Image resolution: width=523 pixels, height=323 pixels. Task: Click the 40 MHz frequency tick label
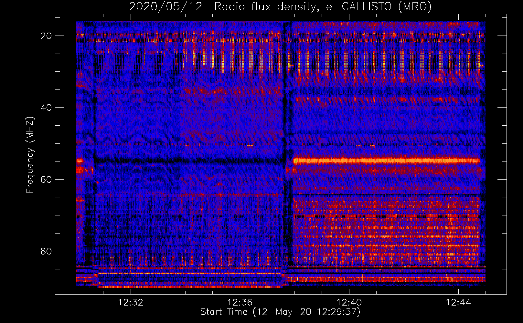pyautogui.click(x=47, y=108)
